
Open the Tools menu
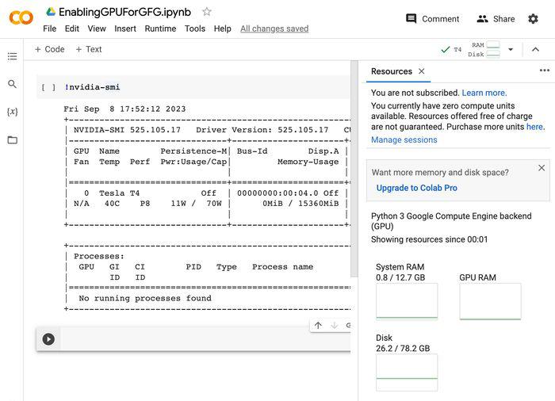[195, 29]
